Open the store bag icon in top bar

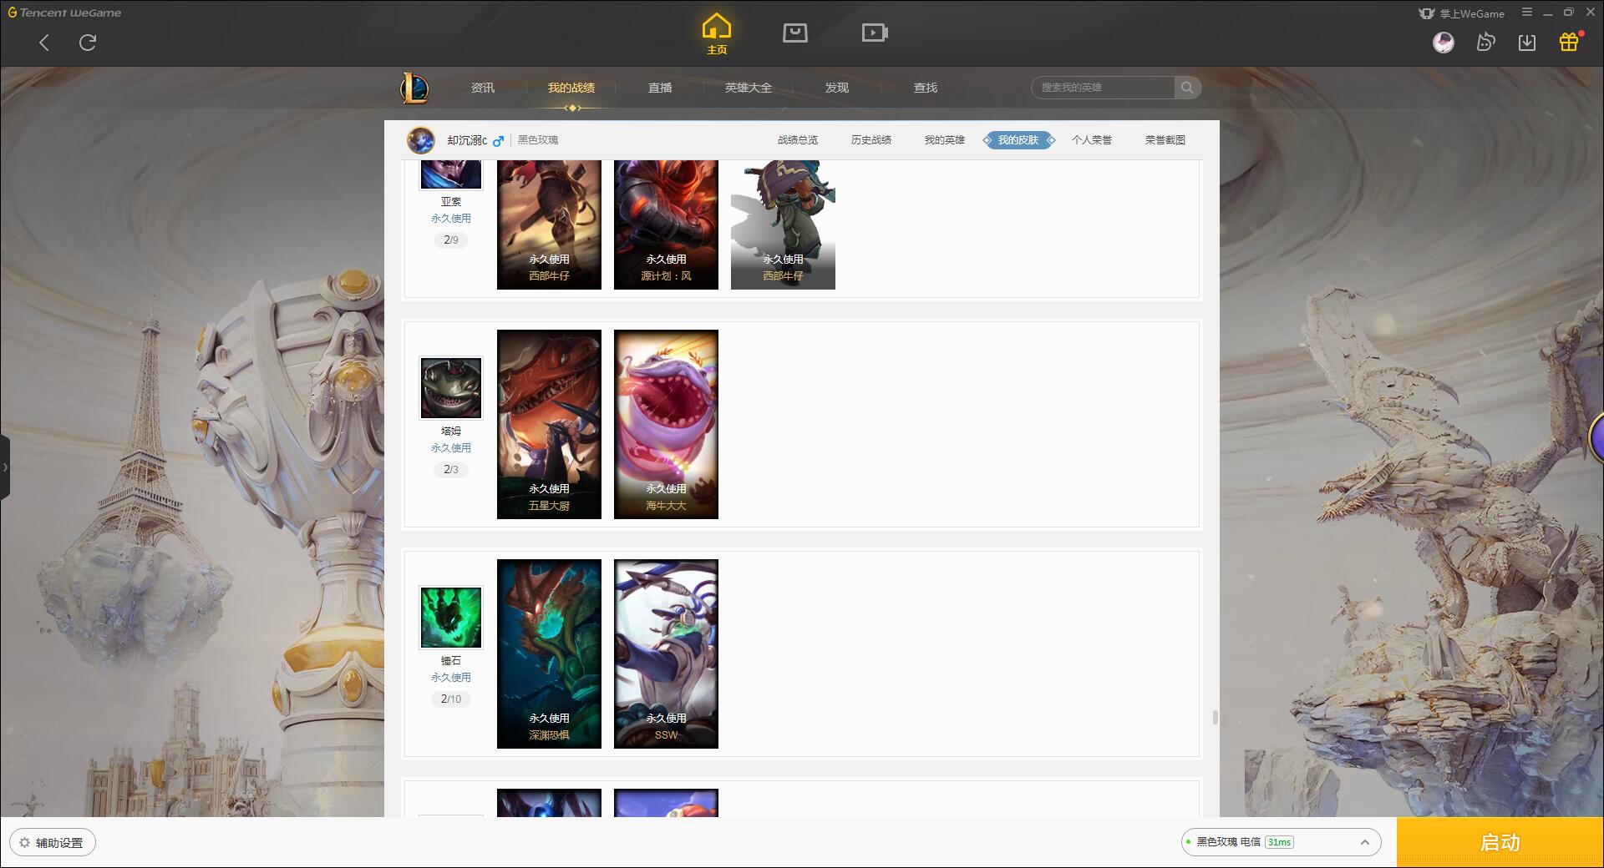795,33
